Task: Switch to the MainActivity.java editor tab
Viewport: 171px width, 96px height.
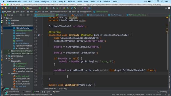Action: click(x=116, y=15)
